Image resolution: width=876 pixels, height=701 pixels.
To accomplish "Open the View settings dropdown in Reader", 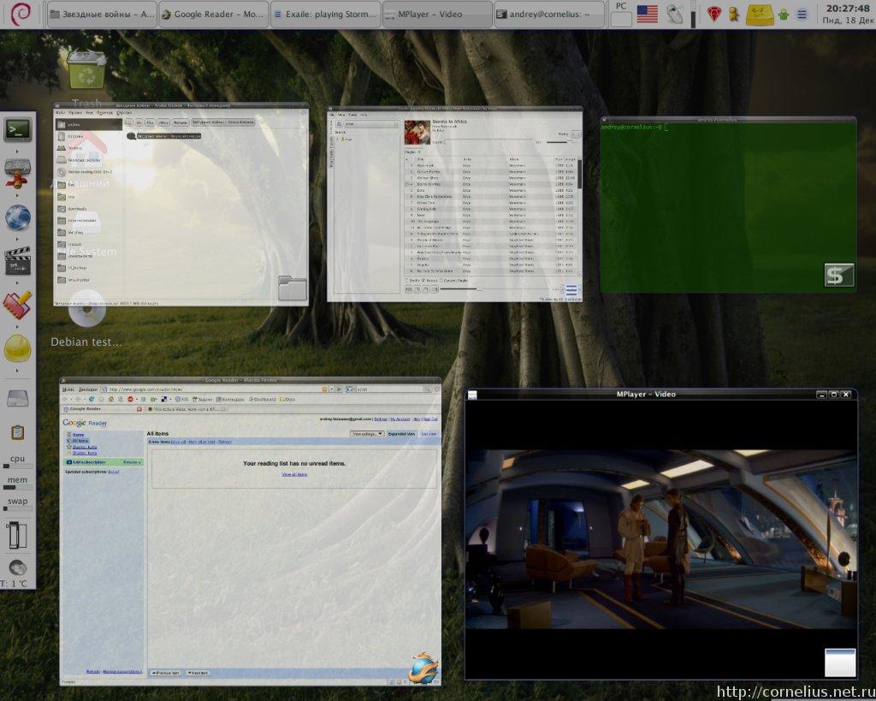I will [x=367, y=434].
